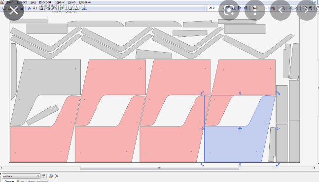The height and width of the screenshot is (182, 319).
Task: Click the Zoom to fit magnifier icon
Action: point(311,8)
